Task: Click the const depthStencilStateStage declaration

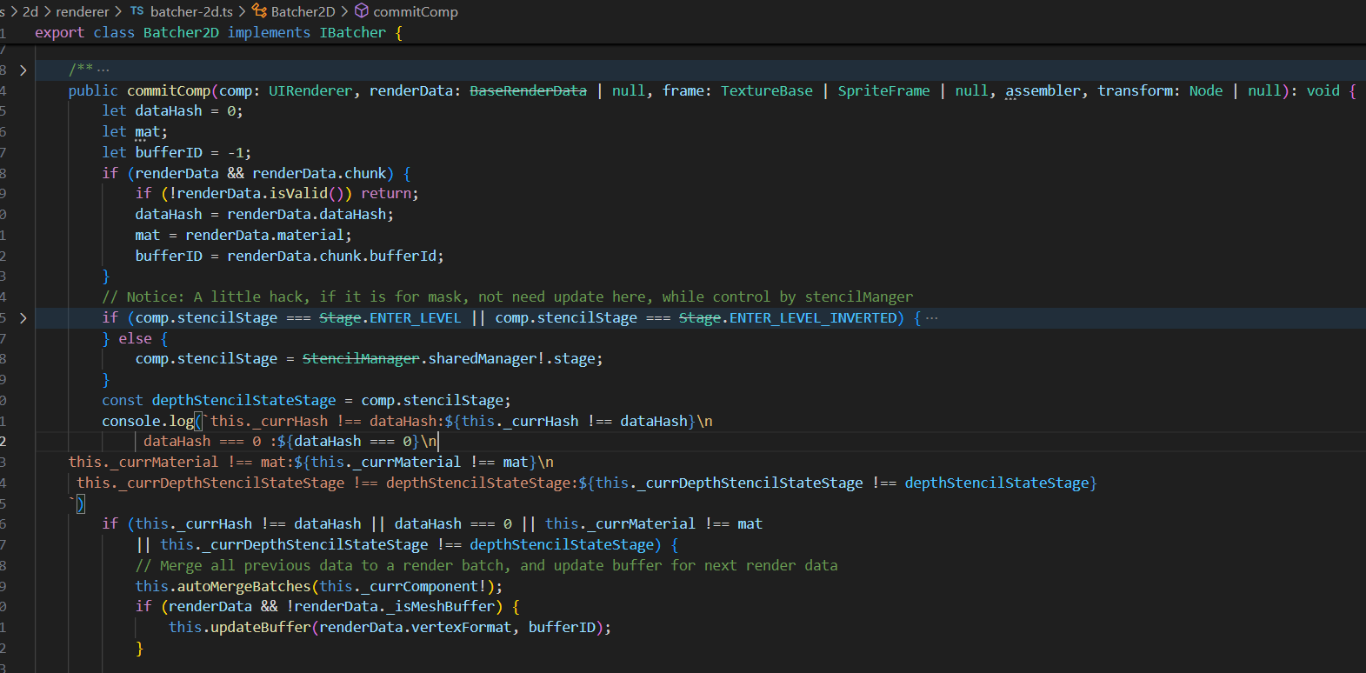Action: (x=306, y=401)
